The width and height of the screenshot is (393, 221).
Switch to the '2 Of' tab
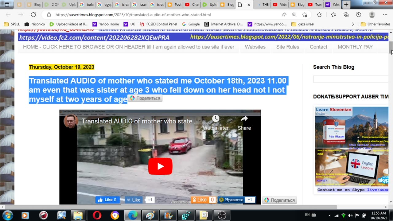tap(51, 5)
